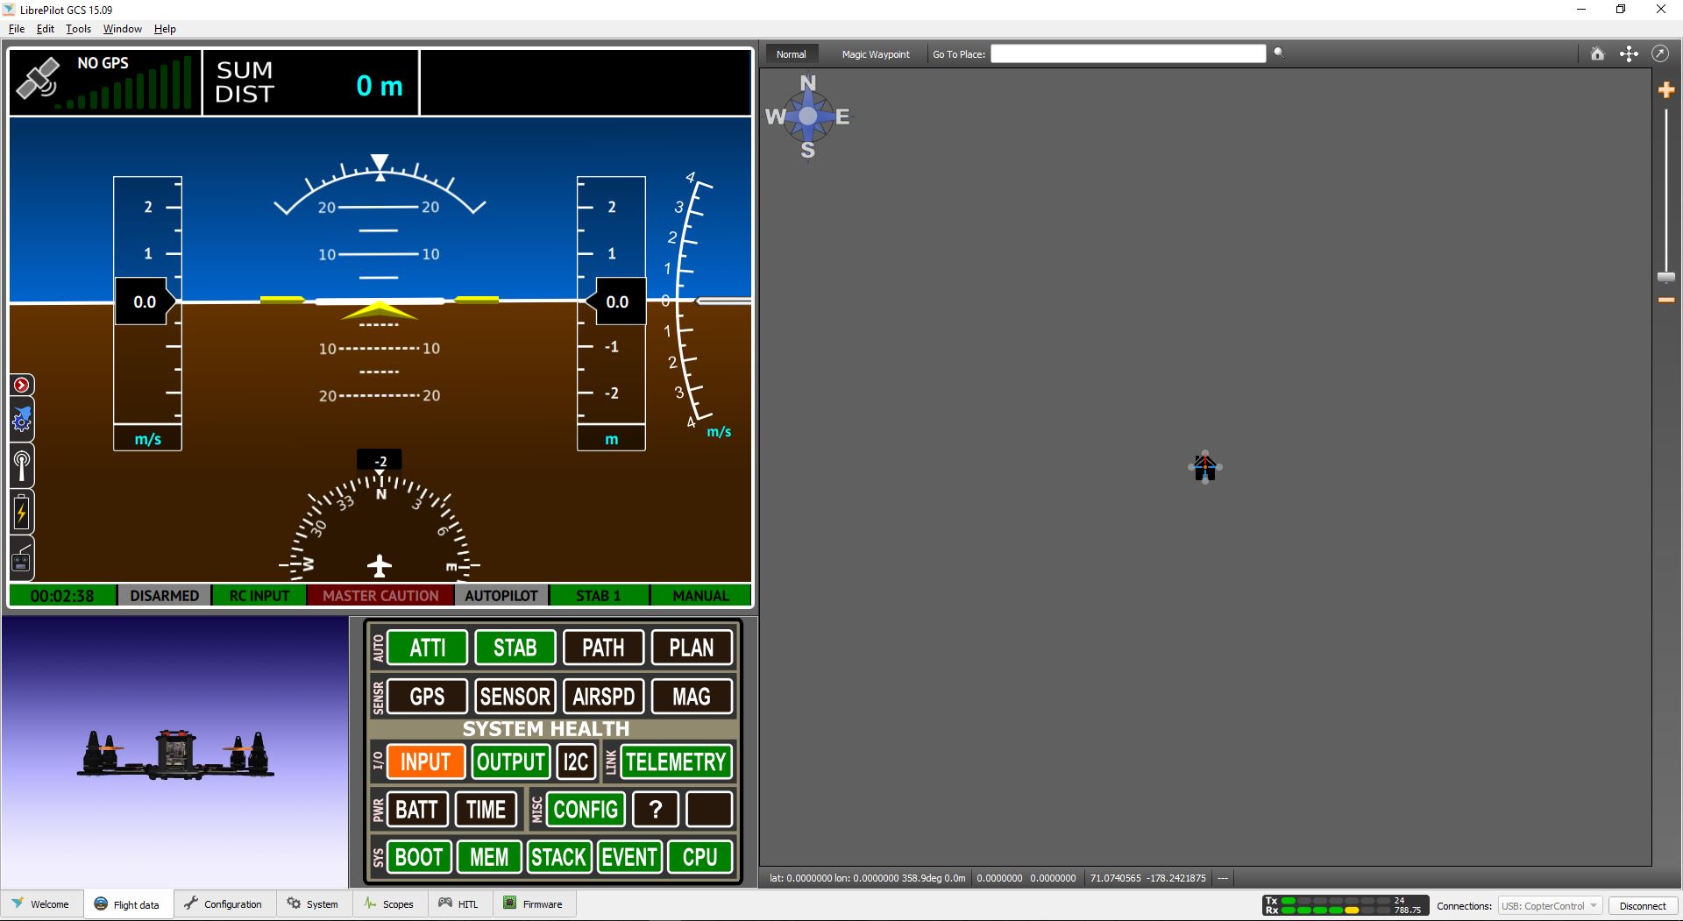This screenshot has width=1683, height=921.
Task: Click the SUM DIST distance readout
Action: [310, 83]
